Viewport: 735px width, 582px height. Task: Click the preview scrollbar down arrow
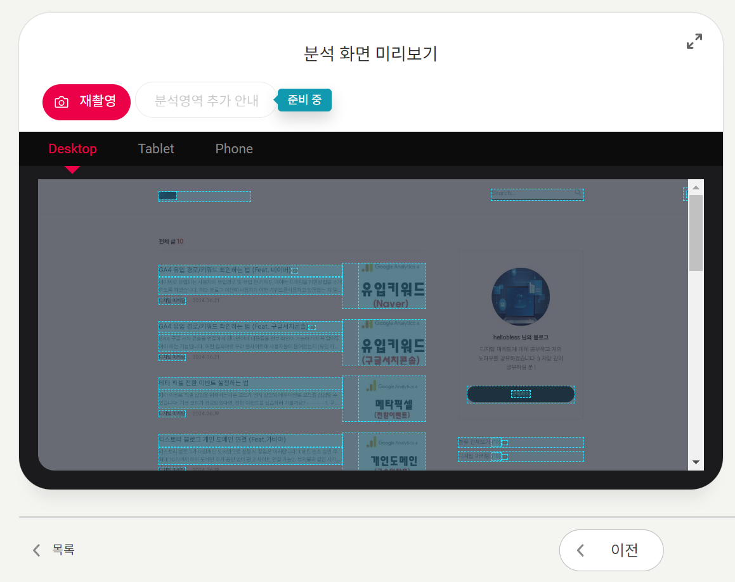696,462
